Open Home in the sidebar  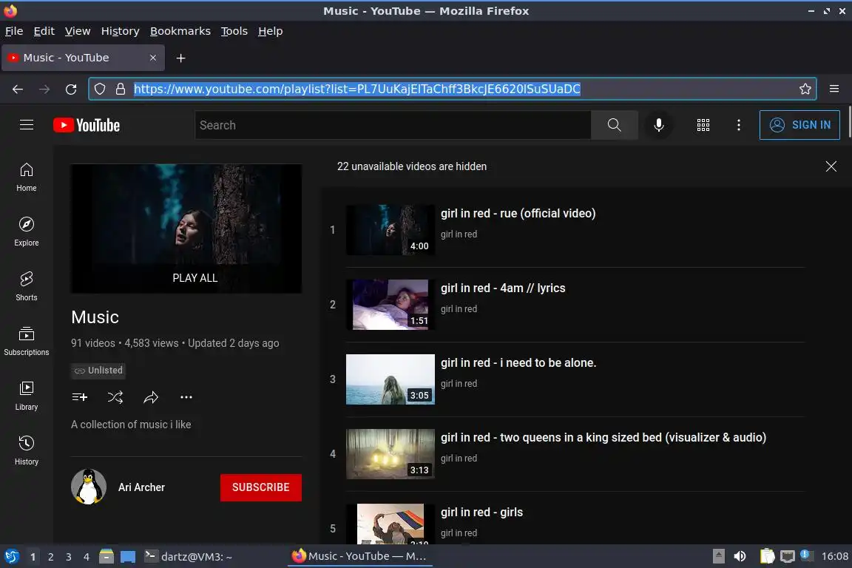[x=26, y=177]
